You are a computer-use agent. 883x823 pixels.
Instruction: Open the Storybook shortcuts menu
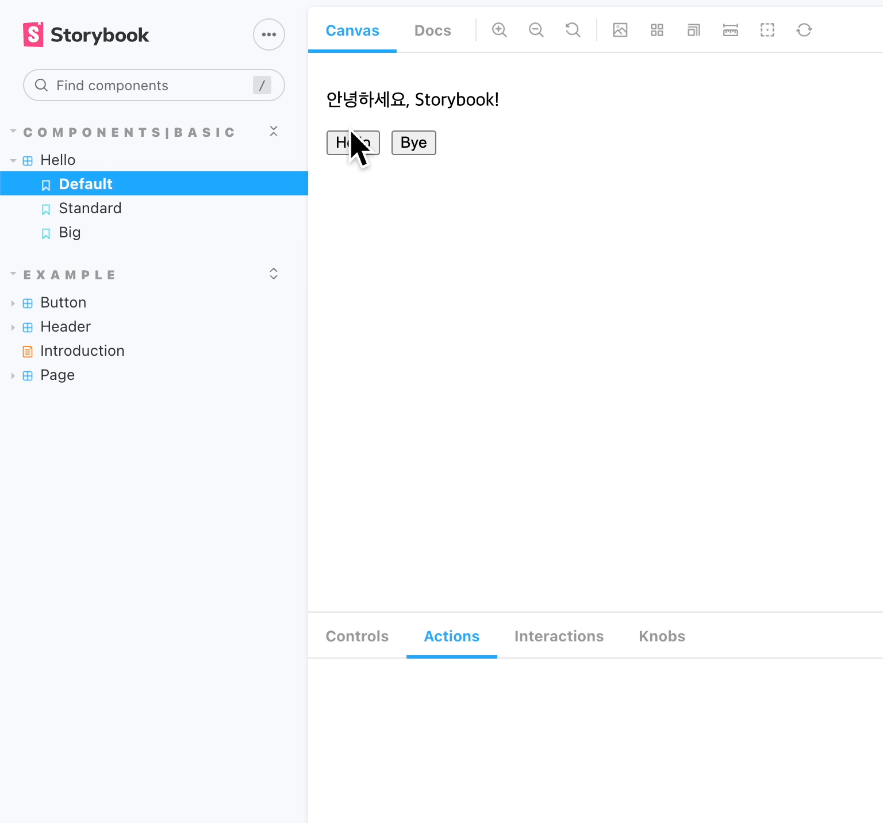(268, 34)
